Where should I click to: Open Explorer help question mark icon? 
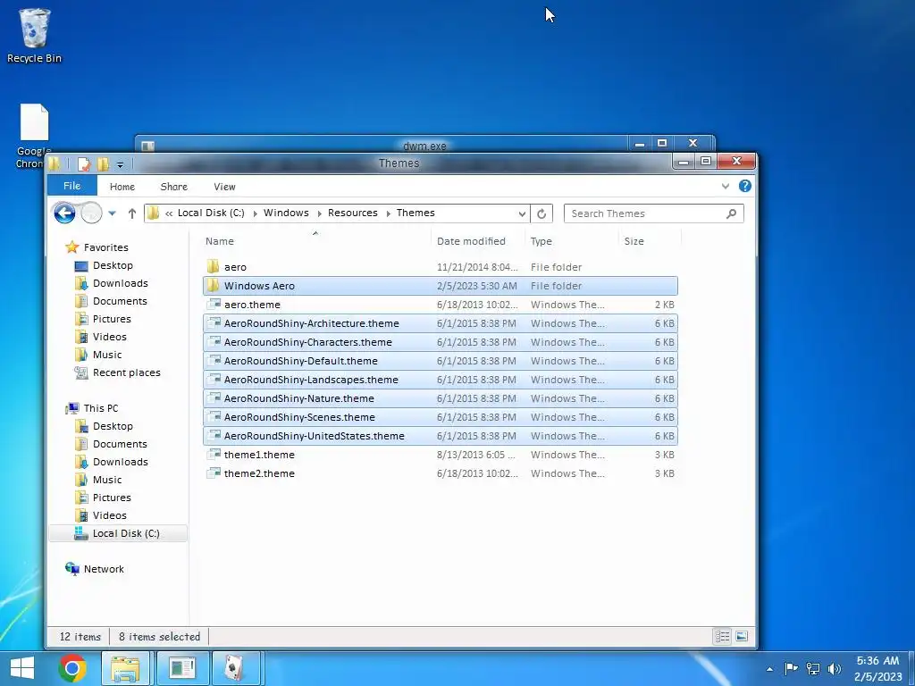point(744,186)
